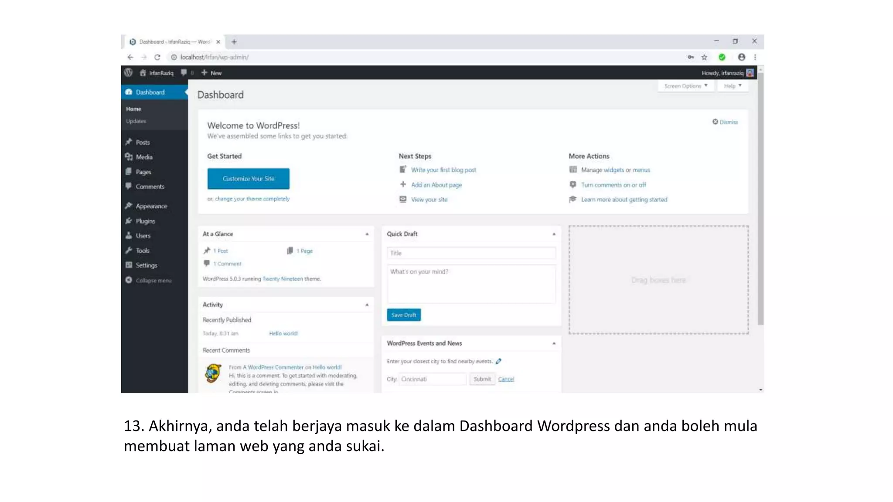Click the City input field

433,379
